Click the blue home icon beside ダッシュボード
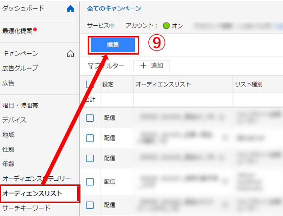Viewport: 283px width, 216px height. pyautogui.click(x=70, y=9)
